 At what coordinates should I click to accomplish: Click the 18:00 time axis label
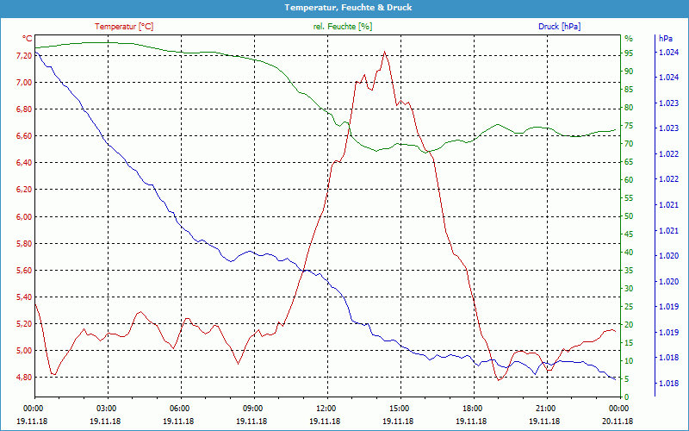(x=473, y=408)
